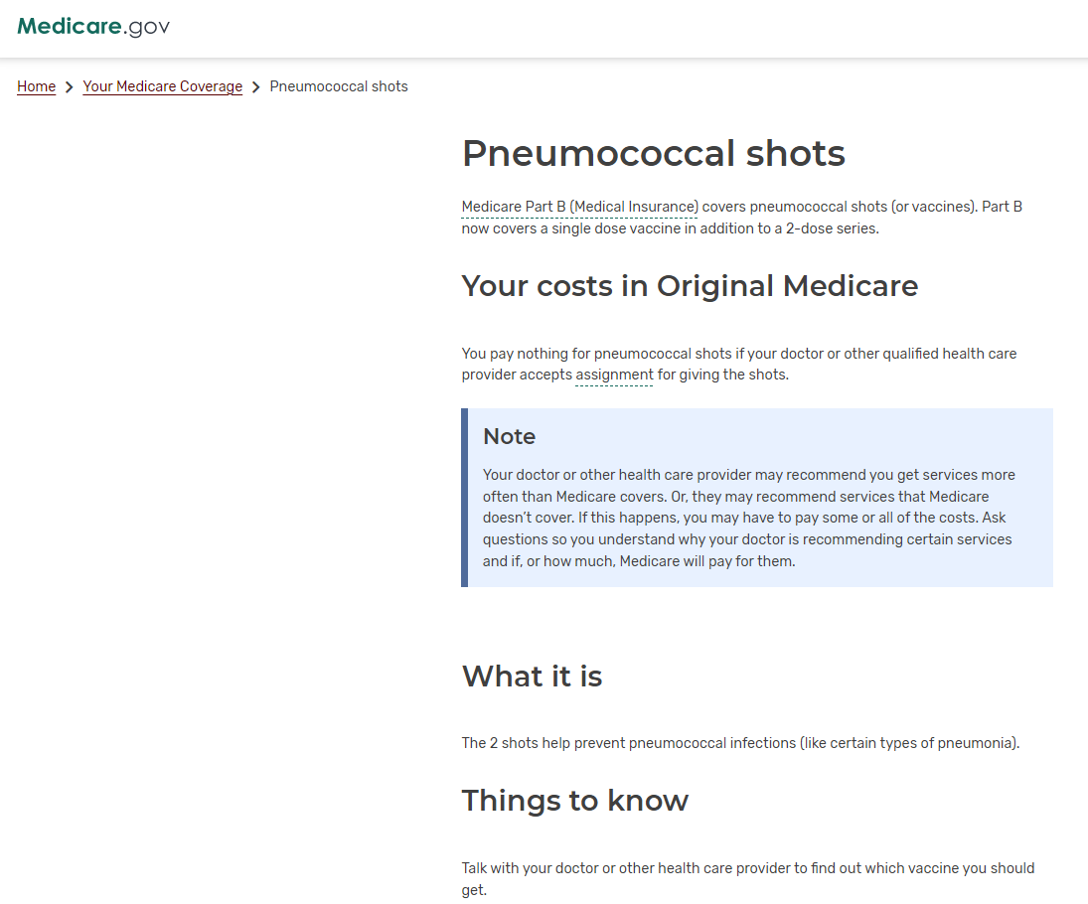Viewport: 1088px width, 904px height.
Task: Open the assignment term definition
Action: click(x=613, y=375)
